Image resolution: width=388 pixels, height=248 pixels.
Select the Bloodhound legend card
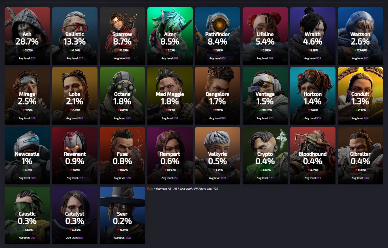tap(313, 156)
